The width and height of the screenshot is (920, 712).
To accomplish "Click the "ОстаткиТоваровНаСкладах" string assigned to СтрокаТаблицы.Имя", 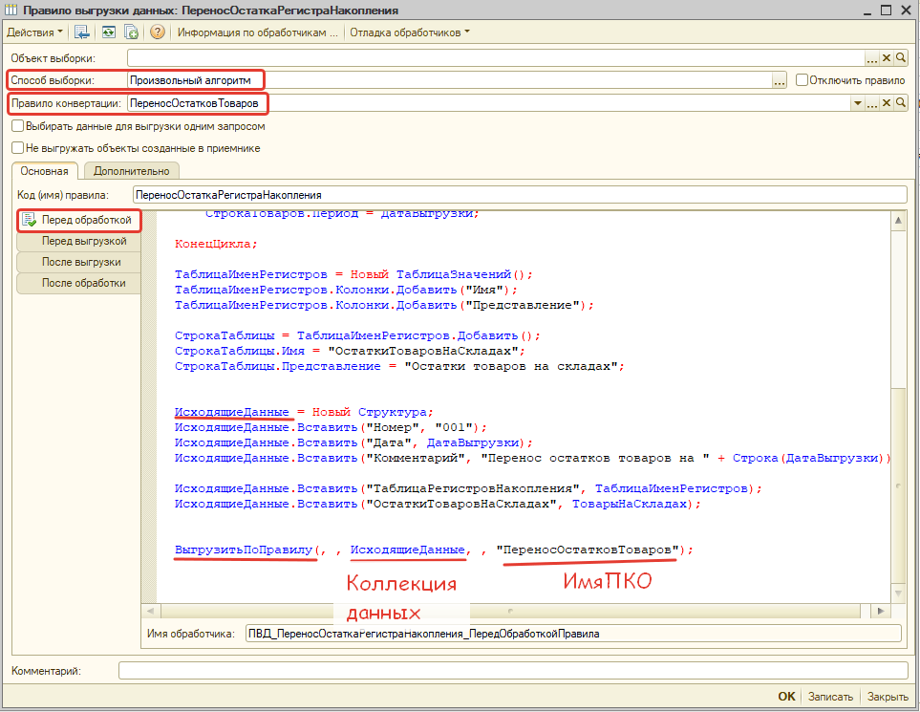I will [x=422, y=351].
